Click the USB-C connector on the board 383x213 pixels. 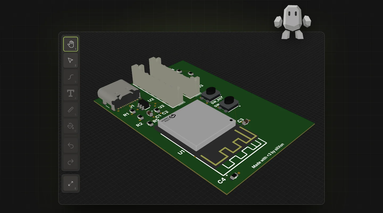119,95
